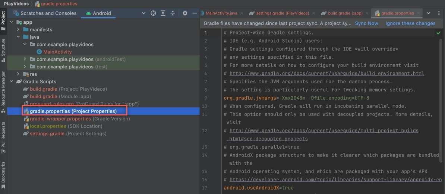Open the build_environment.html documentation link
445x194 pixels.
click(326, 74)
